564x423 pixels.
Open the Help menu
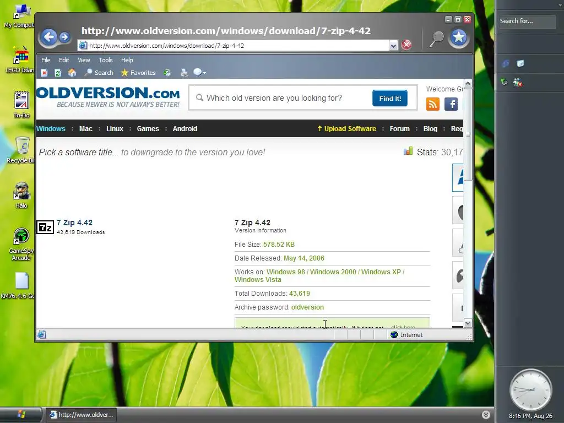(x=127, y=60)
